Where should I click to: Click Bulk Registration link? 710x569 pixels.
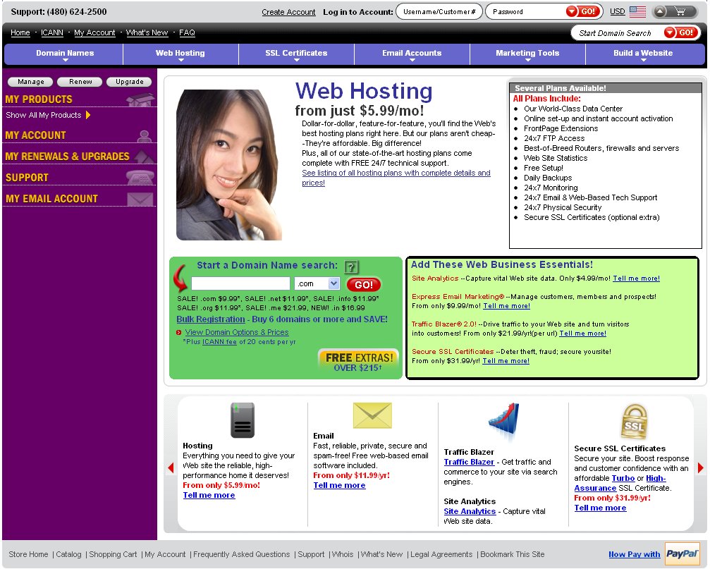pos(211,319)
